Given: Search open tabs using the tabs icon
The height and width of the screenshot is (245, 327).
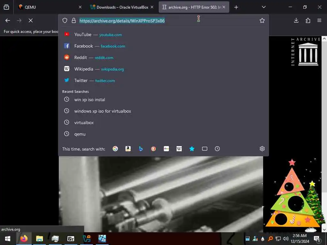Looking at the screenshot, I should 205,149.
